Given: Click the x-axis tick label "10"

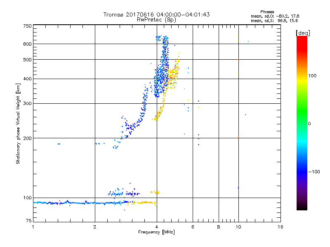Looking at the screenshot, I should (x=238, y=227).
